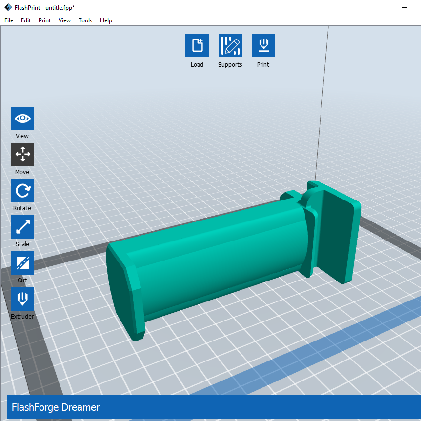The width and height of the screenshot is (421, 421).
Task: Click the Load file icon
Action: (x=197, y=45)
